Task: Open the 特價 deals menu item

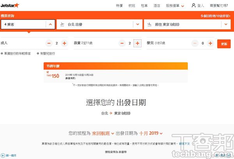Action: (x=119, y=6)
